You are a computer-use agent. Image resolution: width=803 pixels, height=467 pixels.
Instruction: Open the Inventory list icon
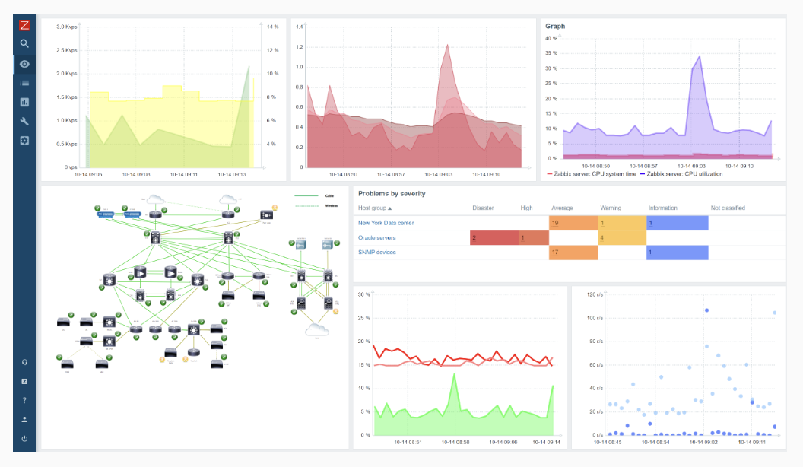pos(24,83)
